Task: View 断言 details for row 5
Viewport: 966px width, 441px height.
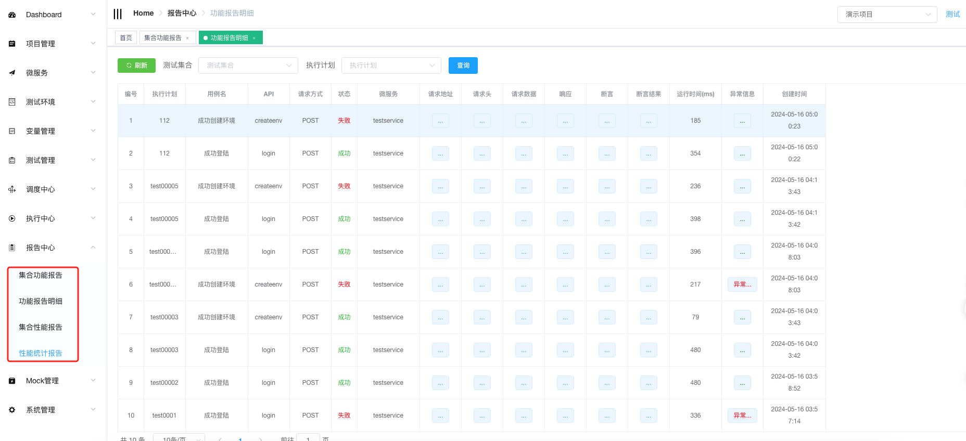Action: [607, 252]
